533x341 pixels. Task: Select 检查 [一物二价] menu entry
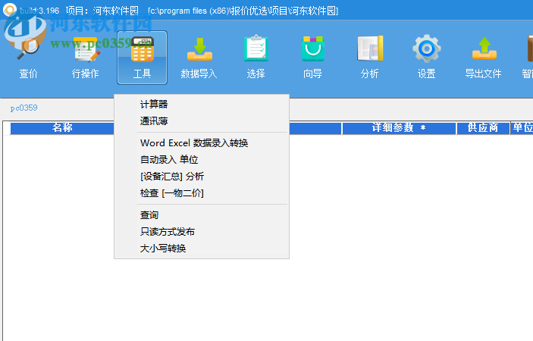pos(202,193)
